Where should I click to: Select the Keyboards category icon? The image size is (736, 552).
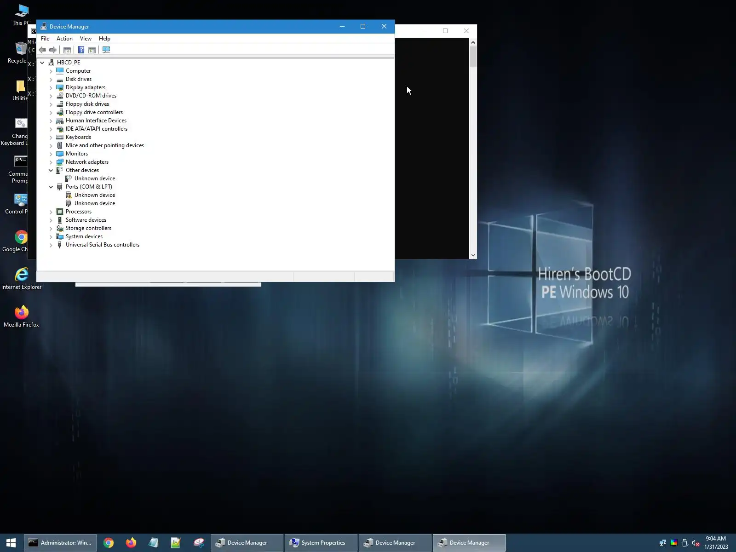[60, 137]
